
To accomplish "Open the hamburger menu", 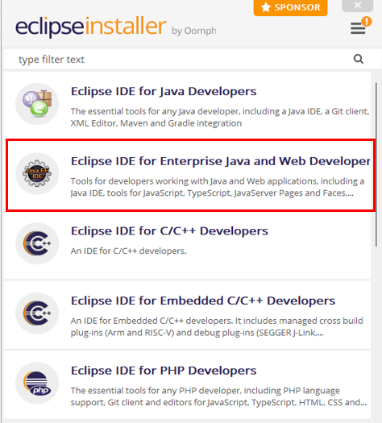I will click(x=358, y=28).
